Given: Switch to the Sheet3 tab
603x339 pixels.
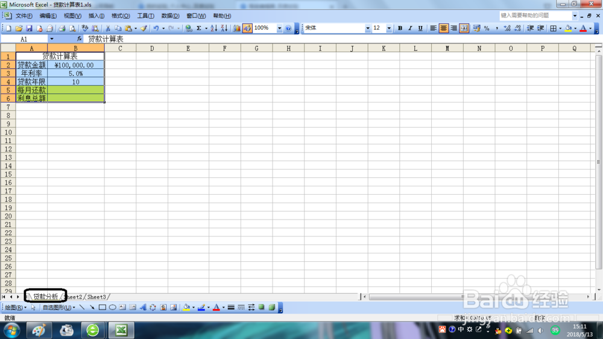Looking at the screenshot, I should (96, 297).
